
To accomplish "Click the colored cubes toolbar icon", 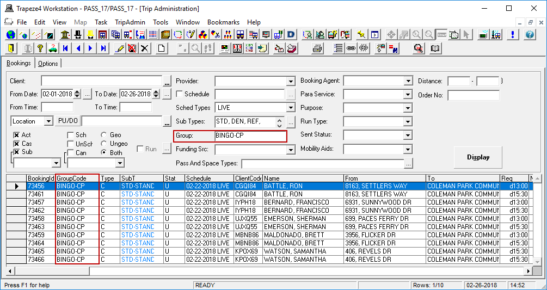I will pyautogui.click(x=202, y=35).
